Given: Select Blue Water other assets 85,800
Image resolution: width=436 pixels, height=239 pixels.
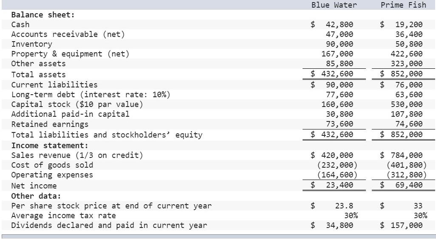Looking at the screenshot, I should (340, 63).
